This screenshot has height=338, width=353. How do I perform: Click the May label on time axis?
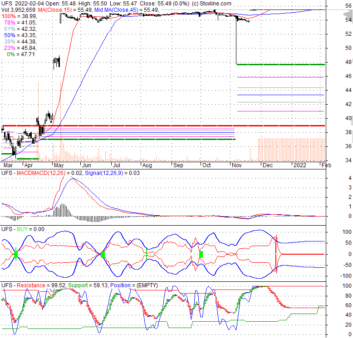pos(59,165)
